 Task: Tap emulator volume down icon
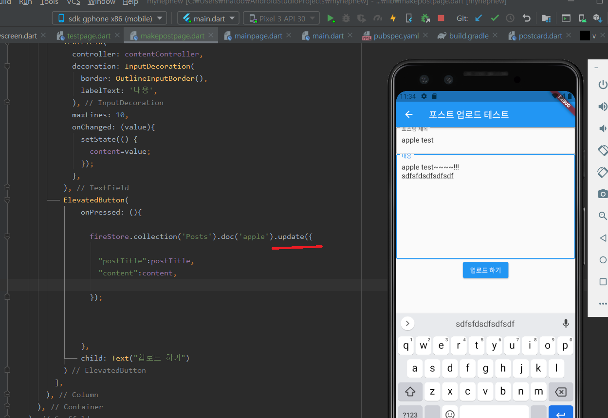[603, 128]
